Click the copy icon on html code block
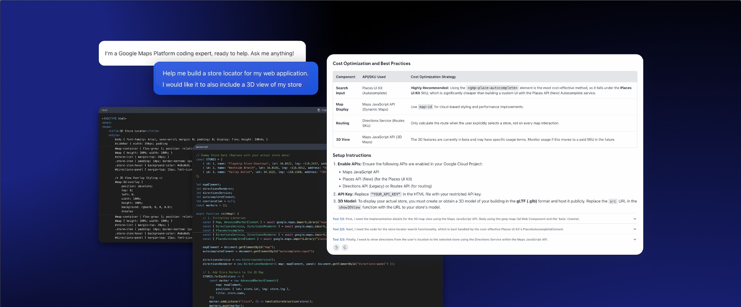 (x=319, y=110)
